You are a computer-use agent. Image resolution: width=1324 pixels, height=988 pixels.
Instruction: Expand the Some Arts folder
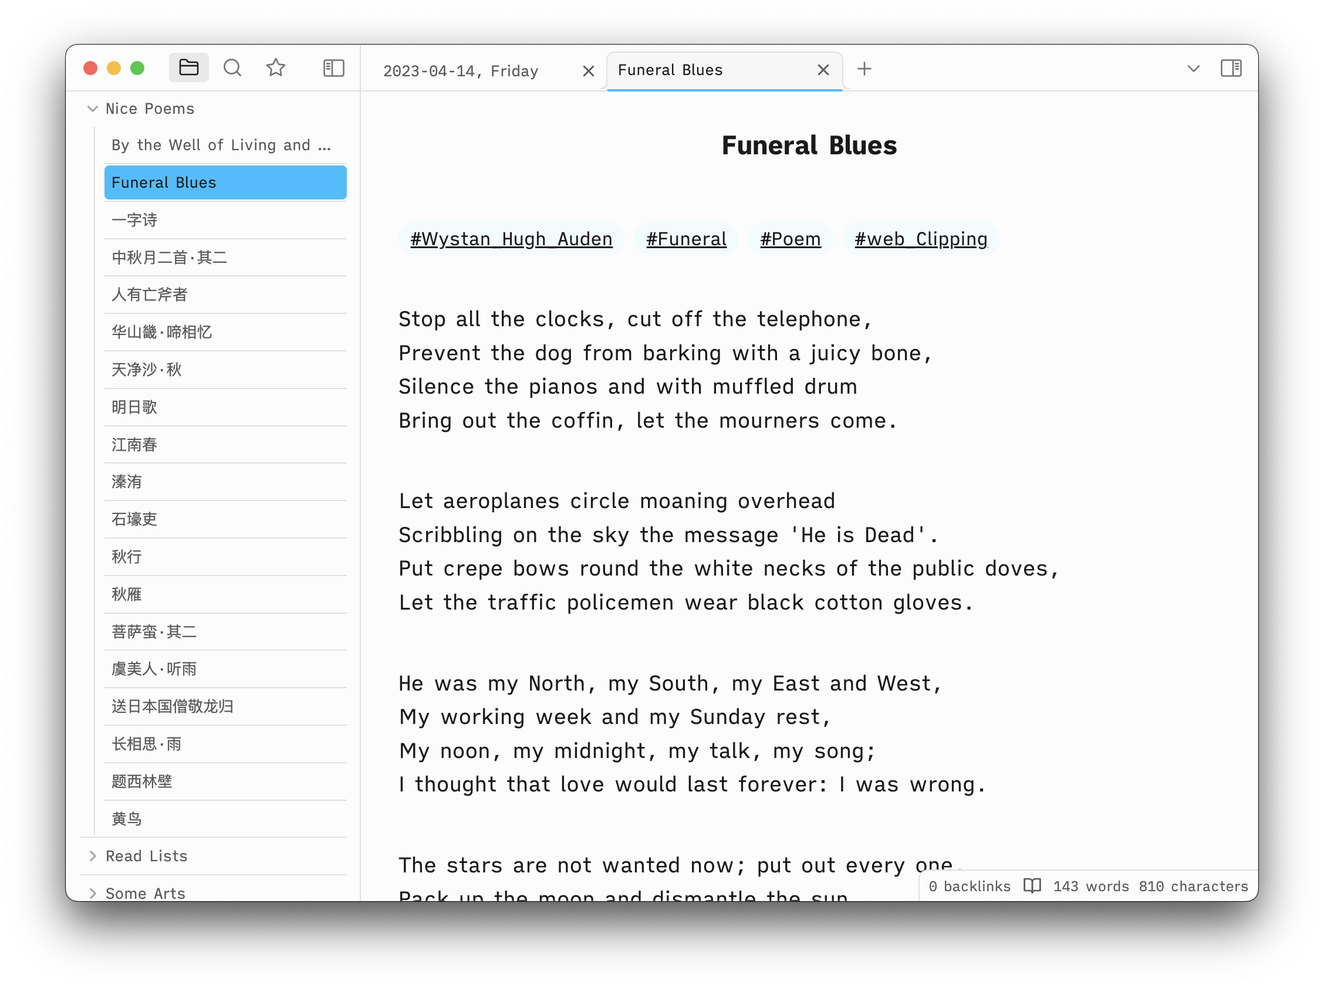(92, 893)
